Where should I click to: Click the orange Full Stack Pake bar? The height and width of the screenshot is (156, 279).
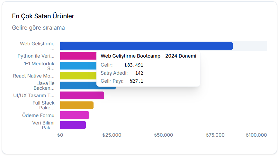[77, 105]
